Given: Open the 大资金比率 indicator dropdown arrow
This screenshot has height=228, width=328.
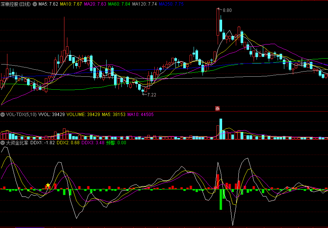Looking at the screenshot, I should (3, 143).
